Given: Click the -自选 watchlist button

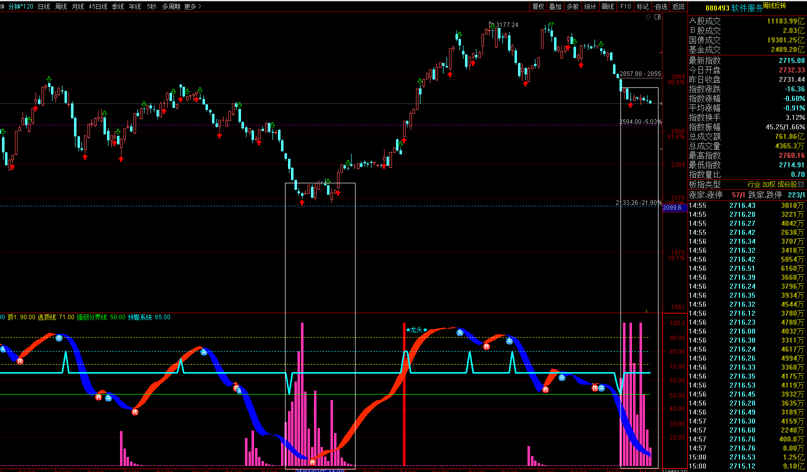Looking at the screenshot, I should pyautogui.click(x=660, y=6).
